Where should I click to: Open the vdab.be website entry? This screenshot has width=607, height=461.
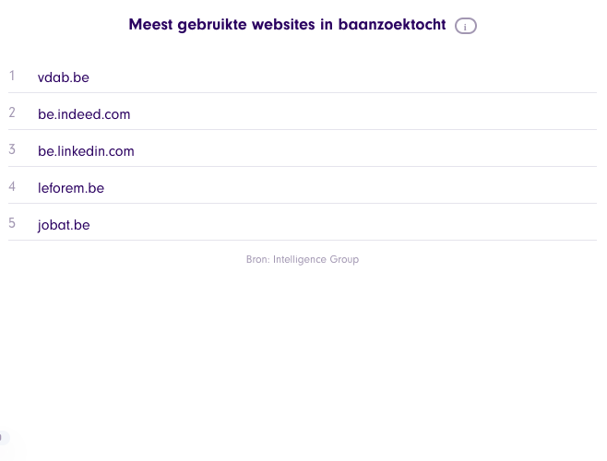pos(303,77)
